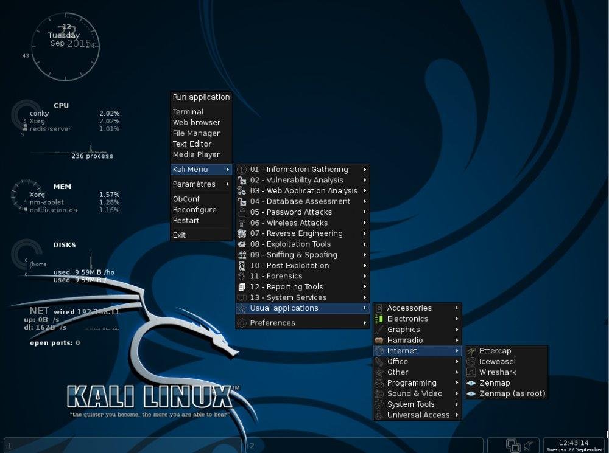Click the Forensics hand icon

pos(242,276)
